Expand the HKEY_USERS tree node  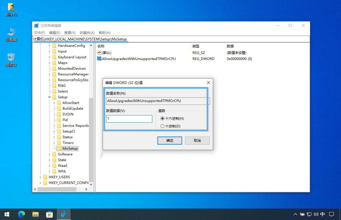pyautogui.click(x=40, y=177)
